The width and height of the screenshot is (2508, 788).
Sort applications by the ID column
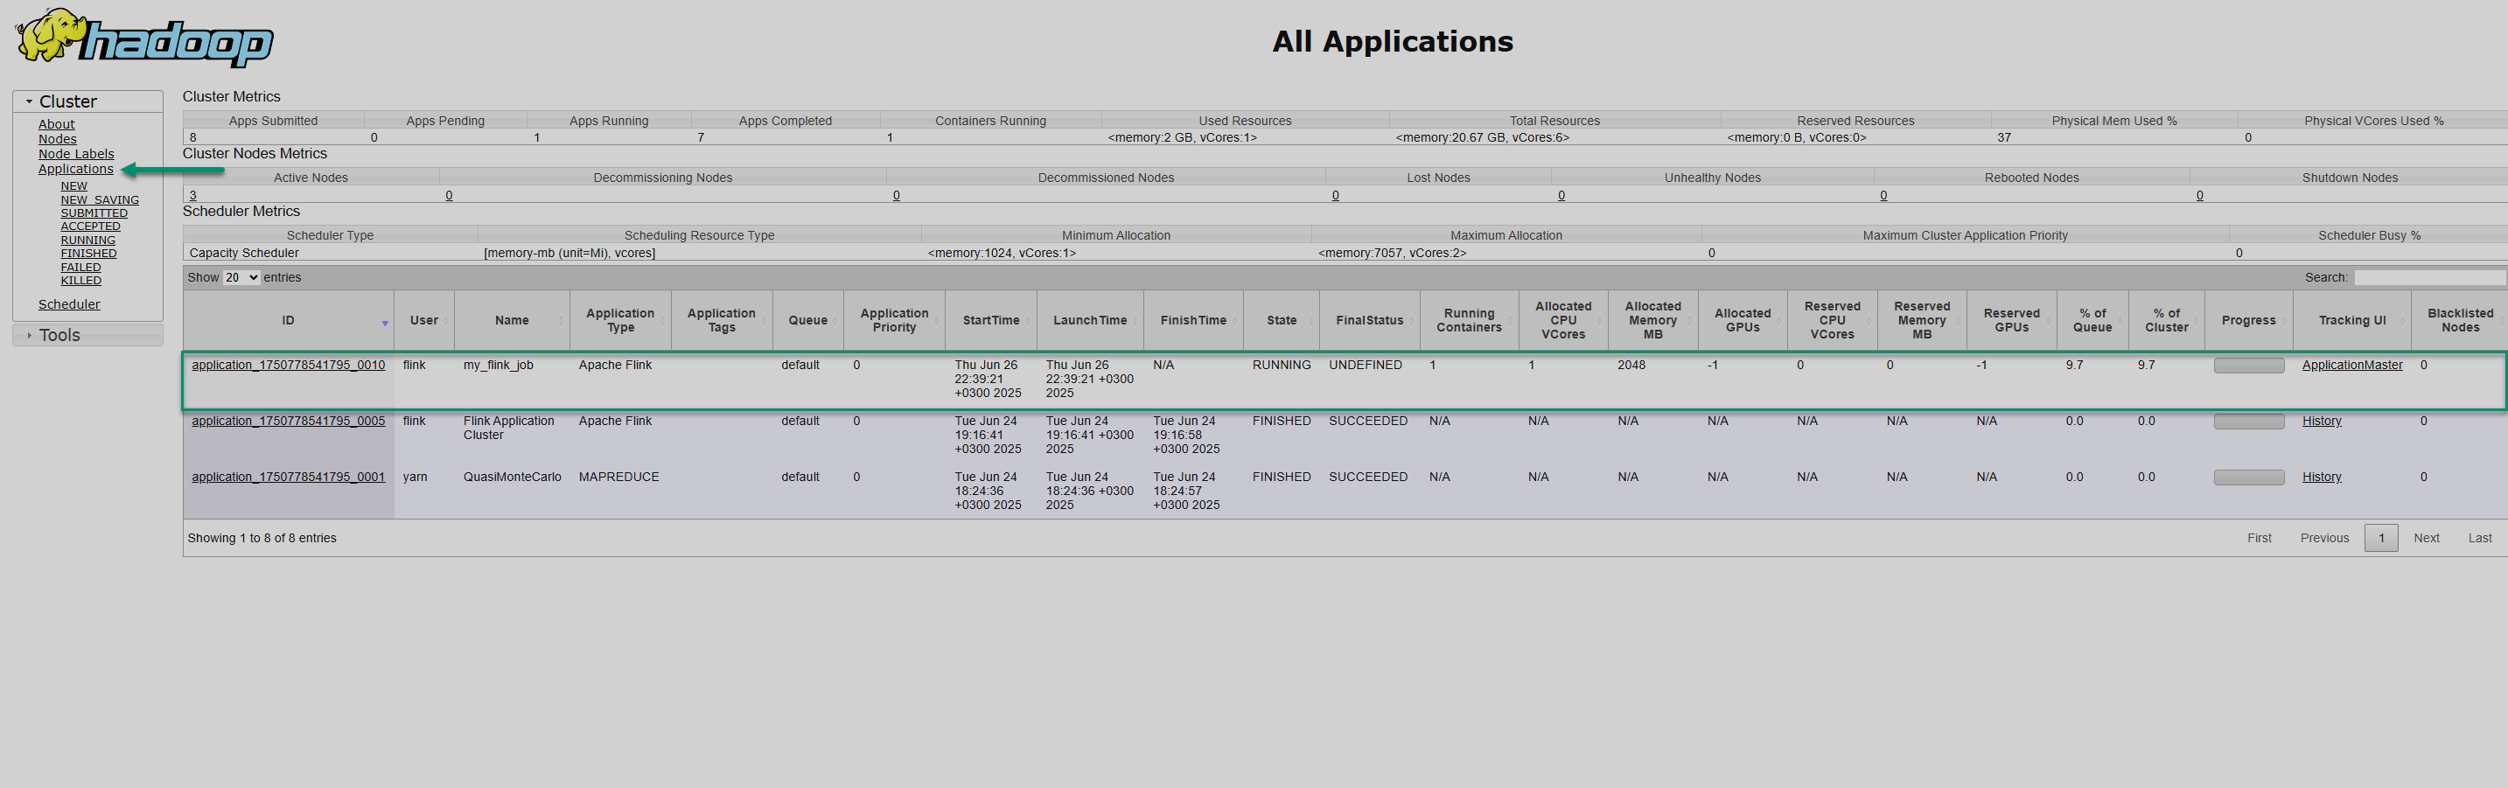point(287,320)
